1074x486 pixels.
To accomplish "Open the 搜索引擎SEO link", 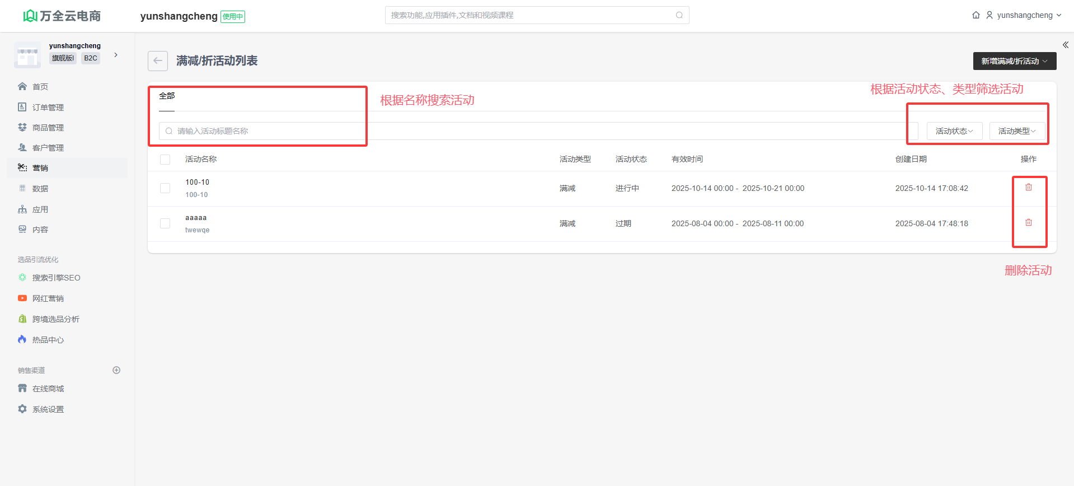I will (56, 278).
